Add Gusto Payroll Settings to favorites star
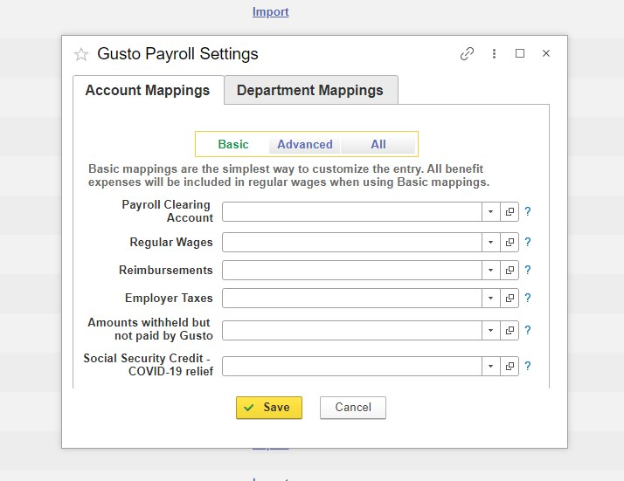The width and height of the screenshot is (624, 481). pyautogui.click(x=81, y=54)
